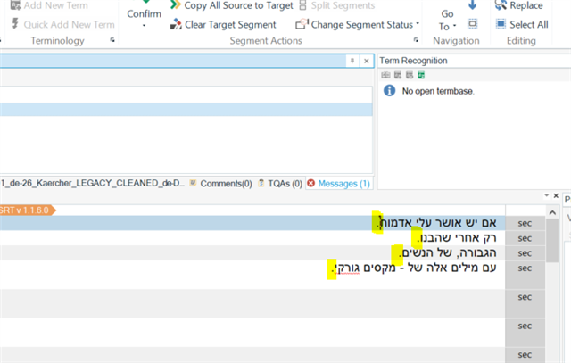Copy All Source to Target
This screenshot has height=363, width=571.
coord(232,5)
